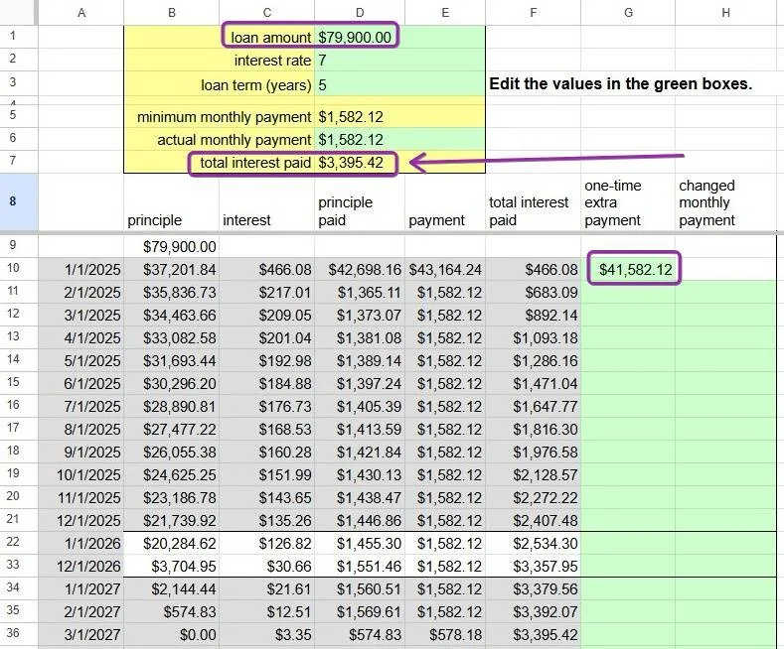784x649 pixels.
Task: Click the interest cell $30.66
Action: coord(267,566)
